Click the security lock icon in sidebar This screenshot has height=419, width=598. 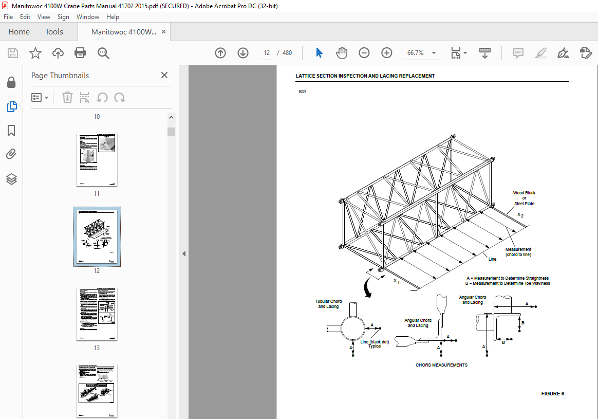11,82
